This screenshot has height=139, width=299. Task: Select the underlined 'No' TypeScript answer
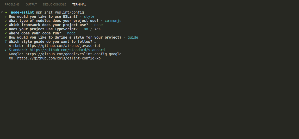coord(86,29)
